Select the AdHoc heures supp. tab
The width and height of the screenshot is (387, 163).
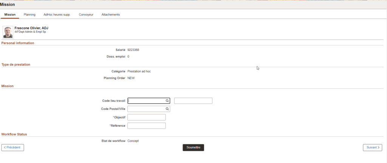tap(57, 15)
